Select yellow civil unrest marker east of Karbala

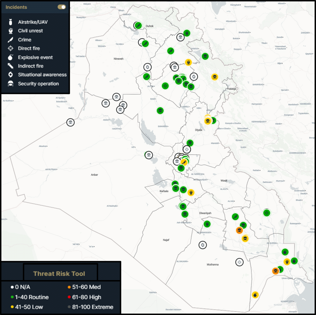click(191, 192)
